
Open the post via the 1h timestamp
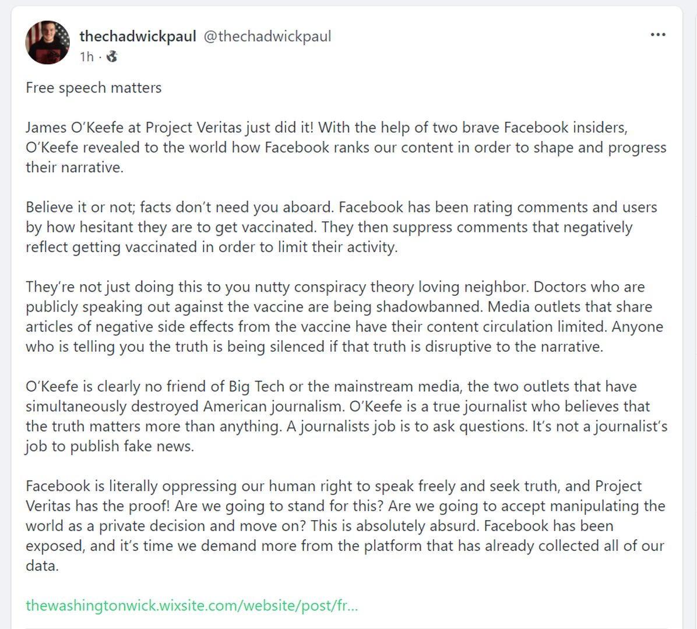86,56
